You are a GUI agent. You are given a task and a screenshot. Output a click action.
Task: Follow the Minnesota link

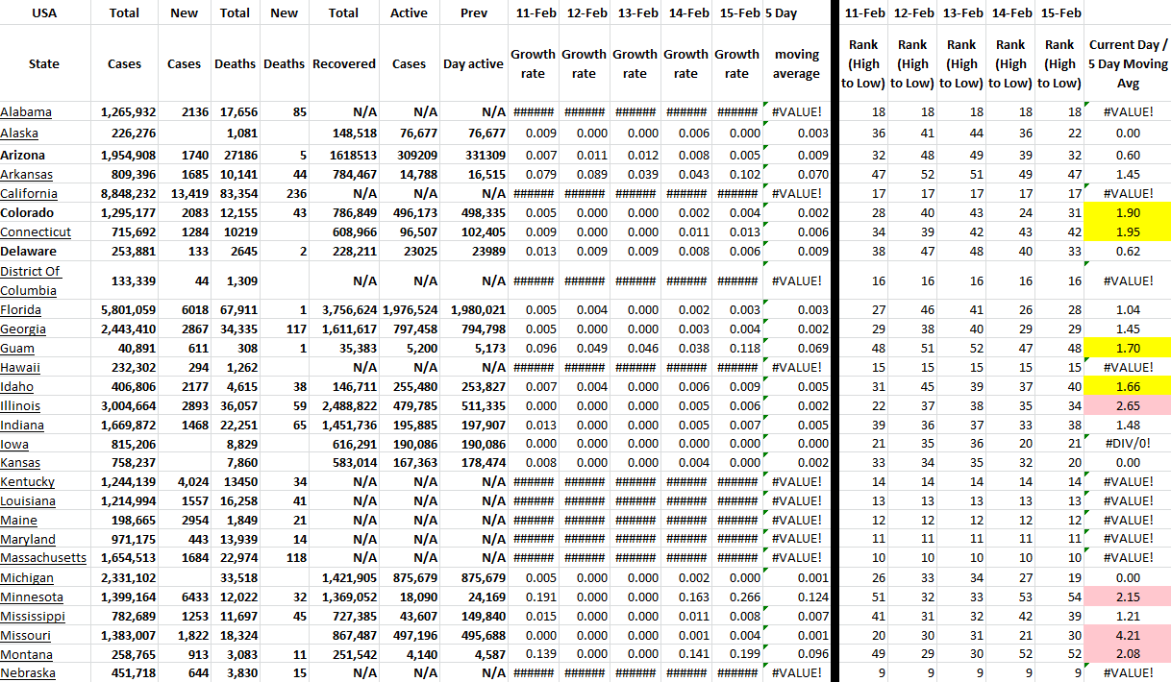[31, 597]
